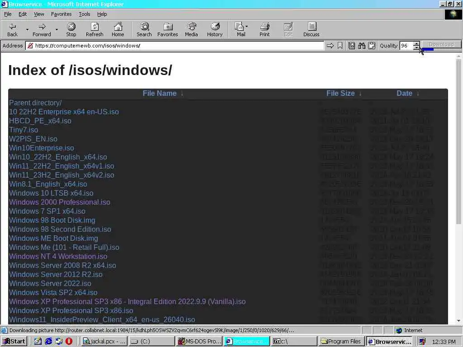This screenshot has width=463, height=347.
Task: Open the View menu
Action: (x=39, y=14)
